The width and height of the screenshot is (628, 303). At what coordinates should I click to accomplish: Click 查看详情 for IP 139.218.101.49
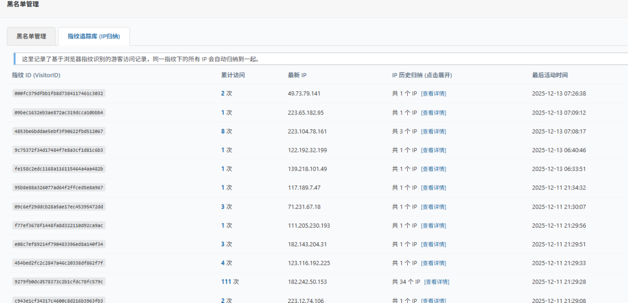point(433,169)
